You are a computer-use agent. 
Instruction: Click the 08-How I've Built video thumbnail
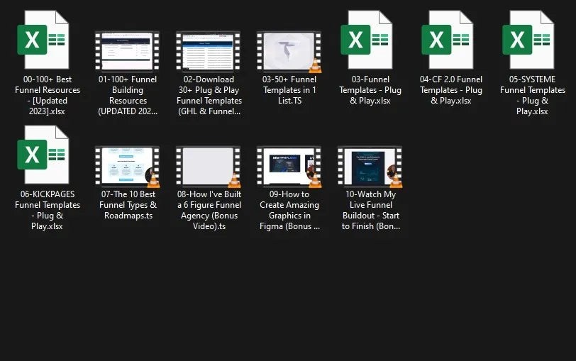(x=209, y=167)
